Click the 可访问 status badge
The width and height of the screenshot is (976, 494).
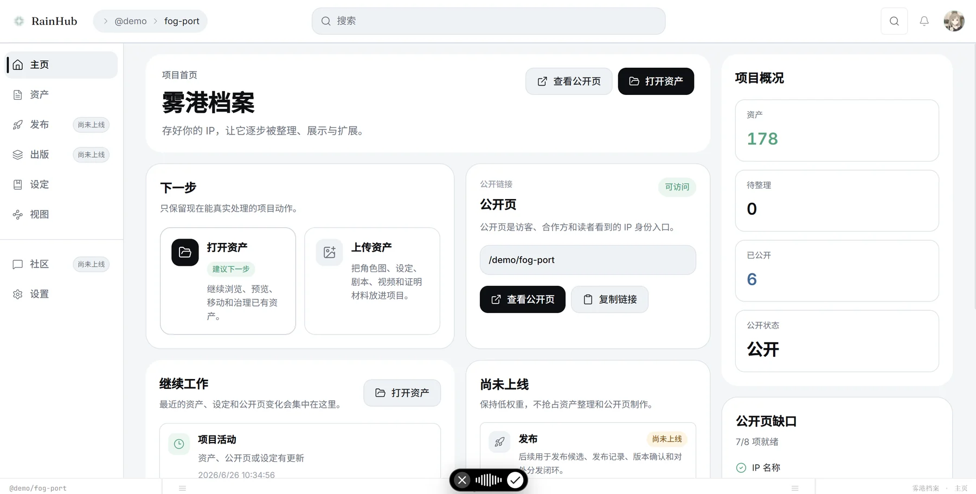coord(677,187)
